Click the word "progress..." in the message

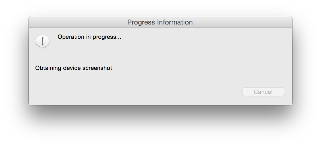click(107, 37)
